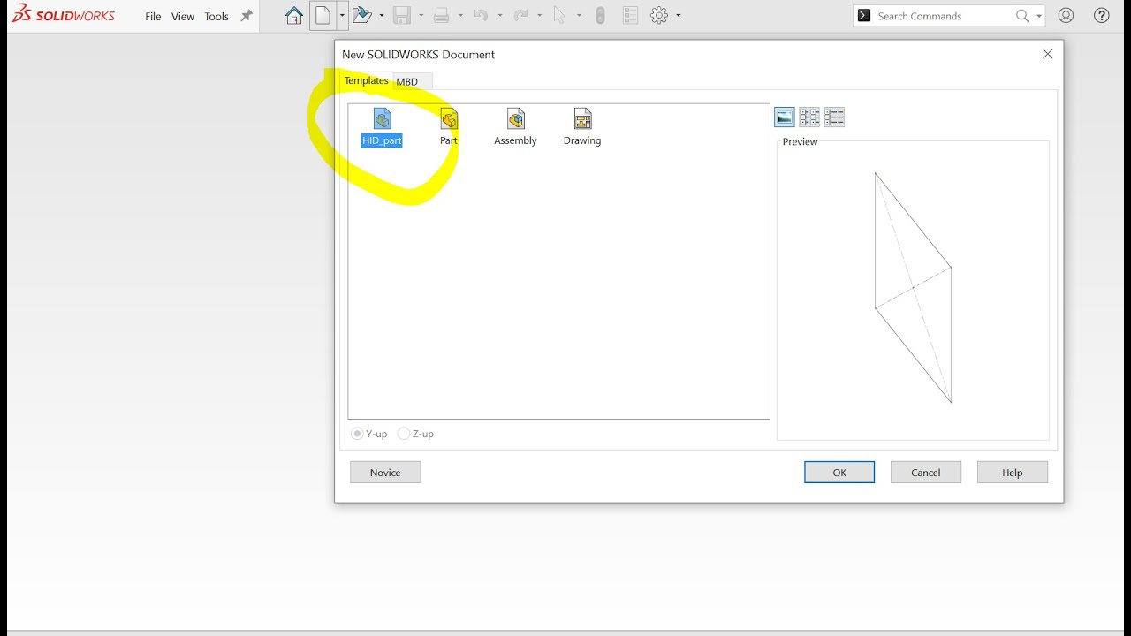The width and height of the screenshot is (1131, 636).
Task: Expand the Open file dropdown arrow
Action: click(x=382, y=16)
